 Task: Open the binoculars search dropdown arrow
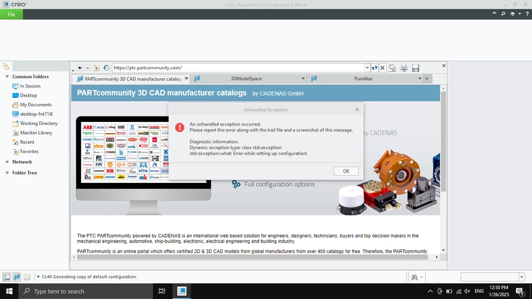tap(421, 277)
